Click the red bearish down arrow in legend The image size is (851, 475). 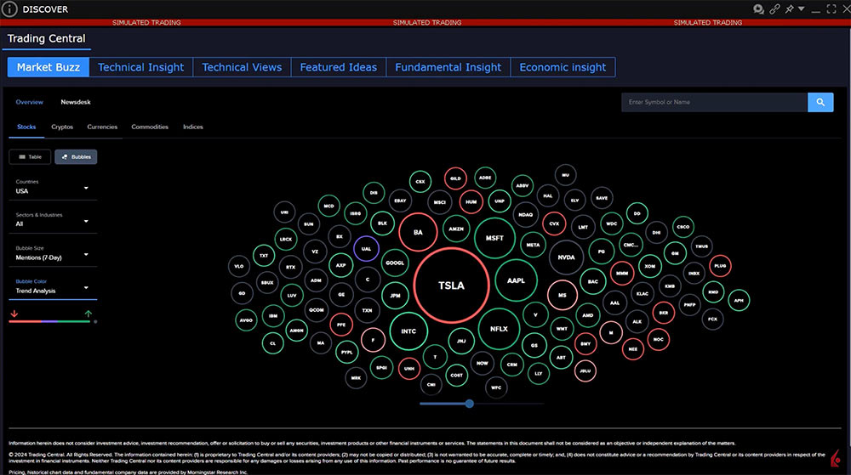(x=14, y=314)
